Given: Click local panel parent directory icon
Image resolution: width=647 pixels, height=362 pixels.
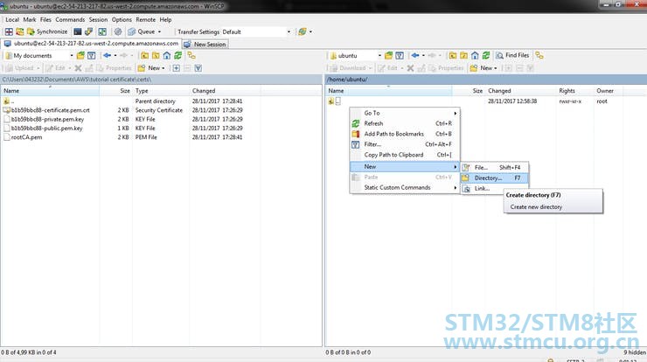Looking at the screenshot, I should tap(144, 56).
